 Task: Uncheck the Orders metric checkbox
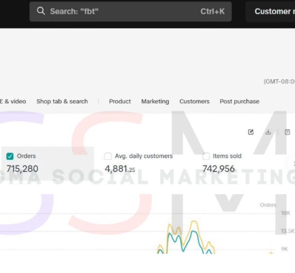10,156
